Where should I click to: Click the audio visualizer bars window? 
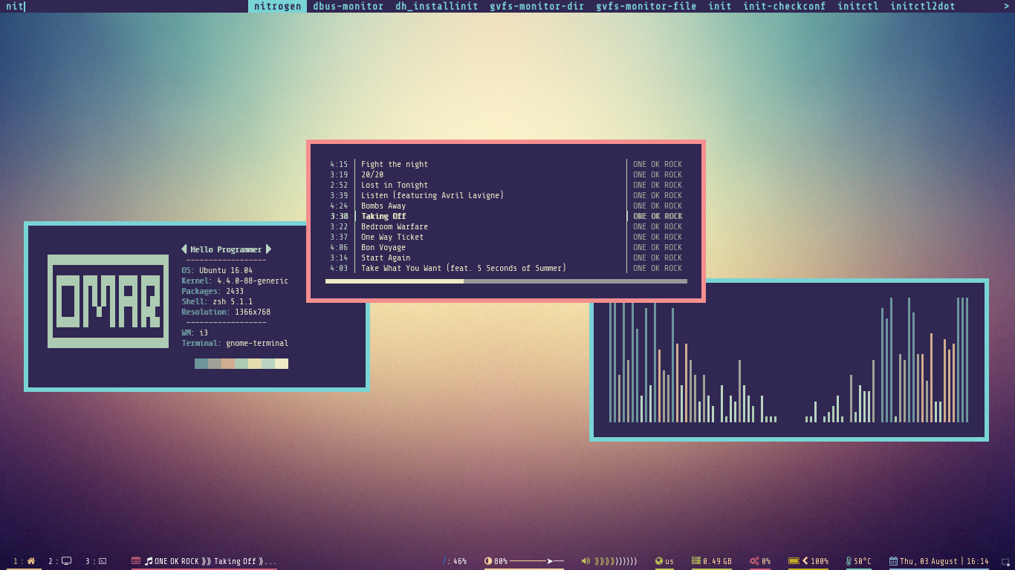click(789, 360)
